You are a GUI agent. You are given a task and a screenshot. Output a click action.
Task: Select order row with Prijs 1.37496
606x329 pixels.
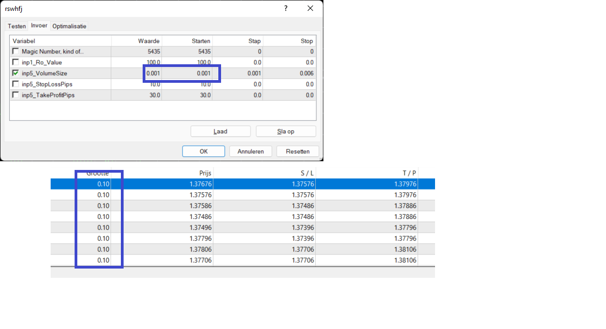243,227
